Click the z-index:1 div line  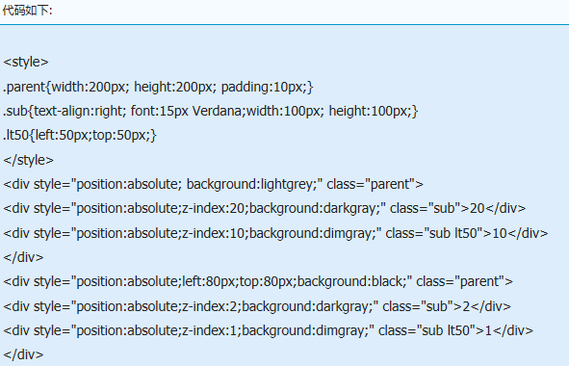coord(269,331)
